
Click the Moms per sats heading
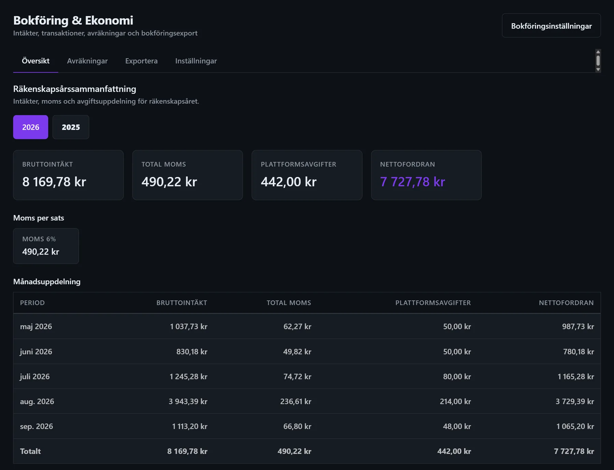pyautogui.click(x=39, y=218)
